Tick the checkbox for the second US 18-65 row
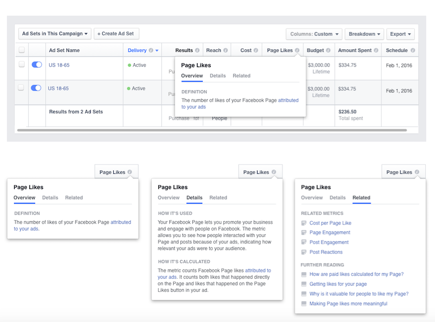The image size is (435, 322). click(21, 88)
